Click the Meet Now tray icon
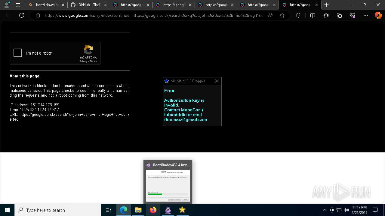This screenshot has height=216, width=385. (332, 210)
